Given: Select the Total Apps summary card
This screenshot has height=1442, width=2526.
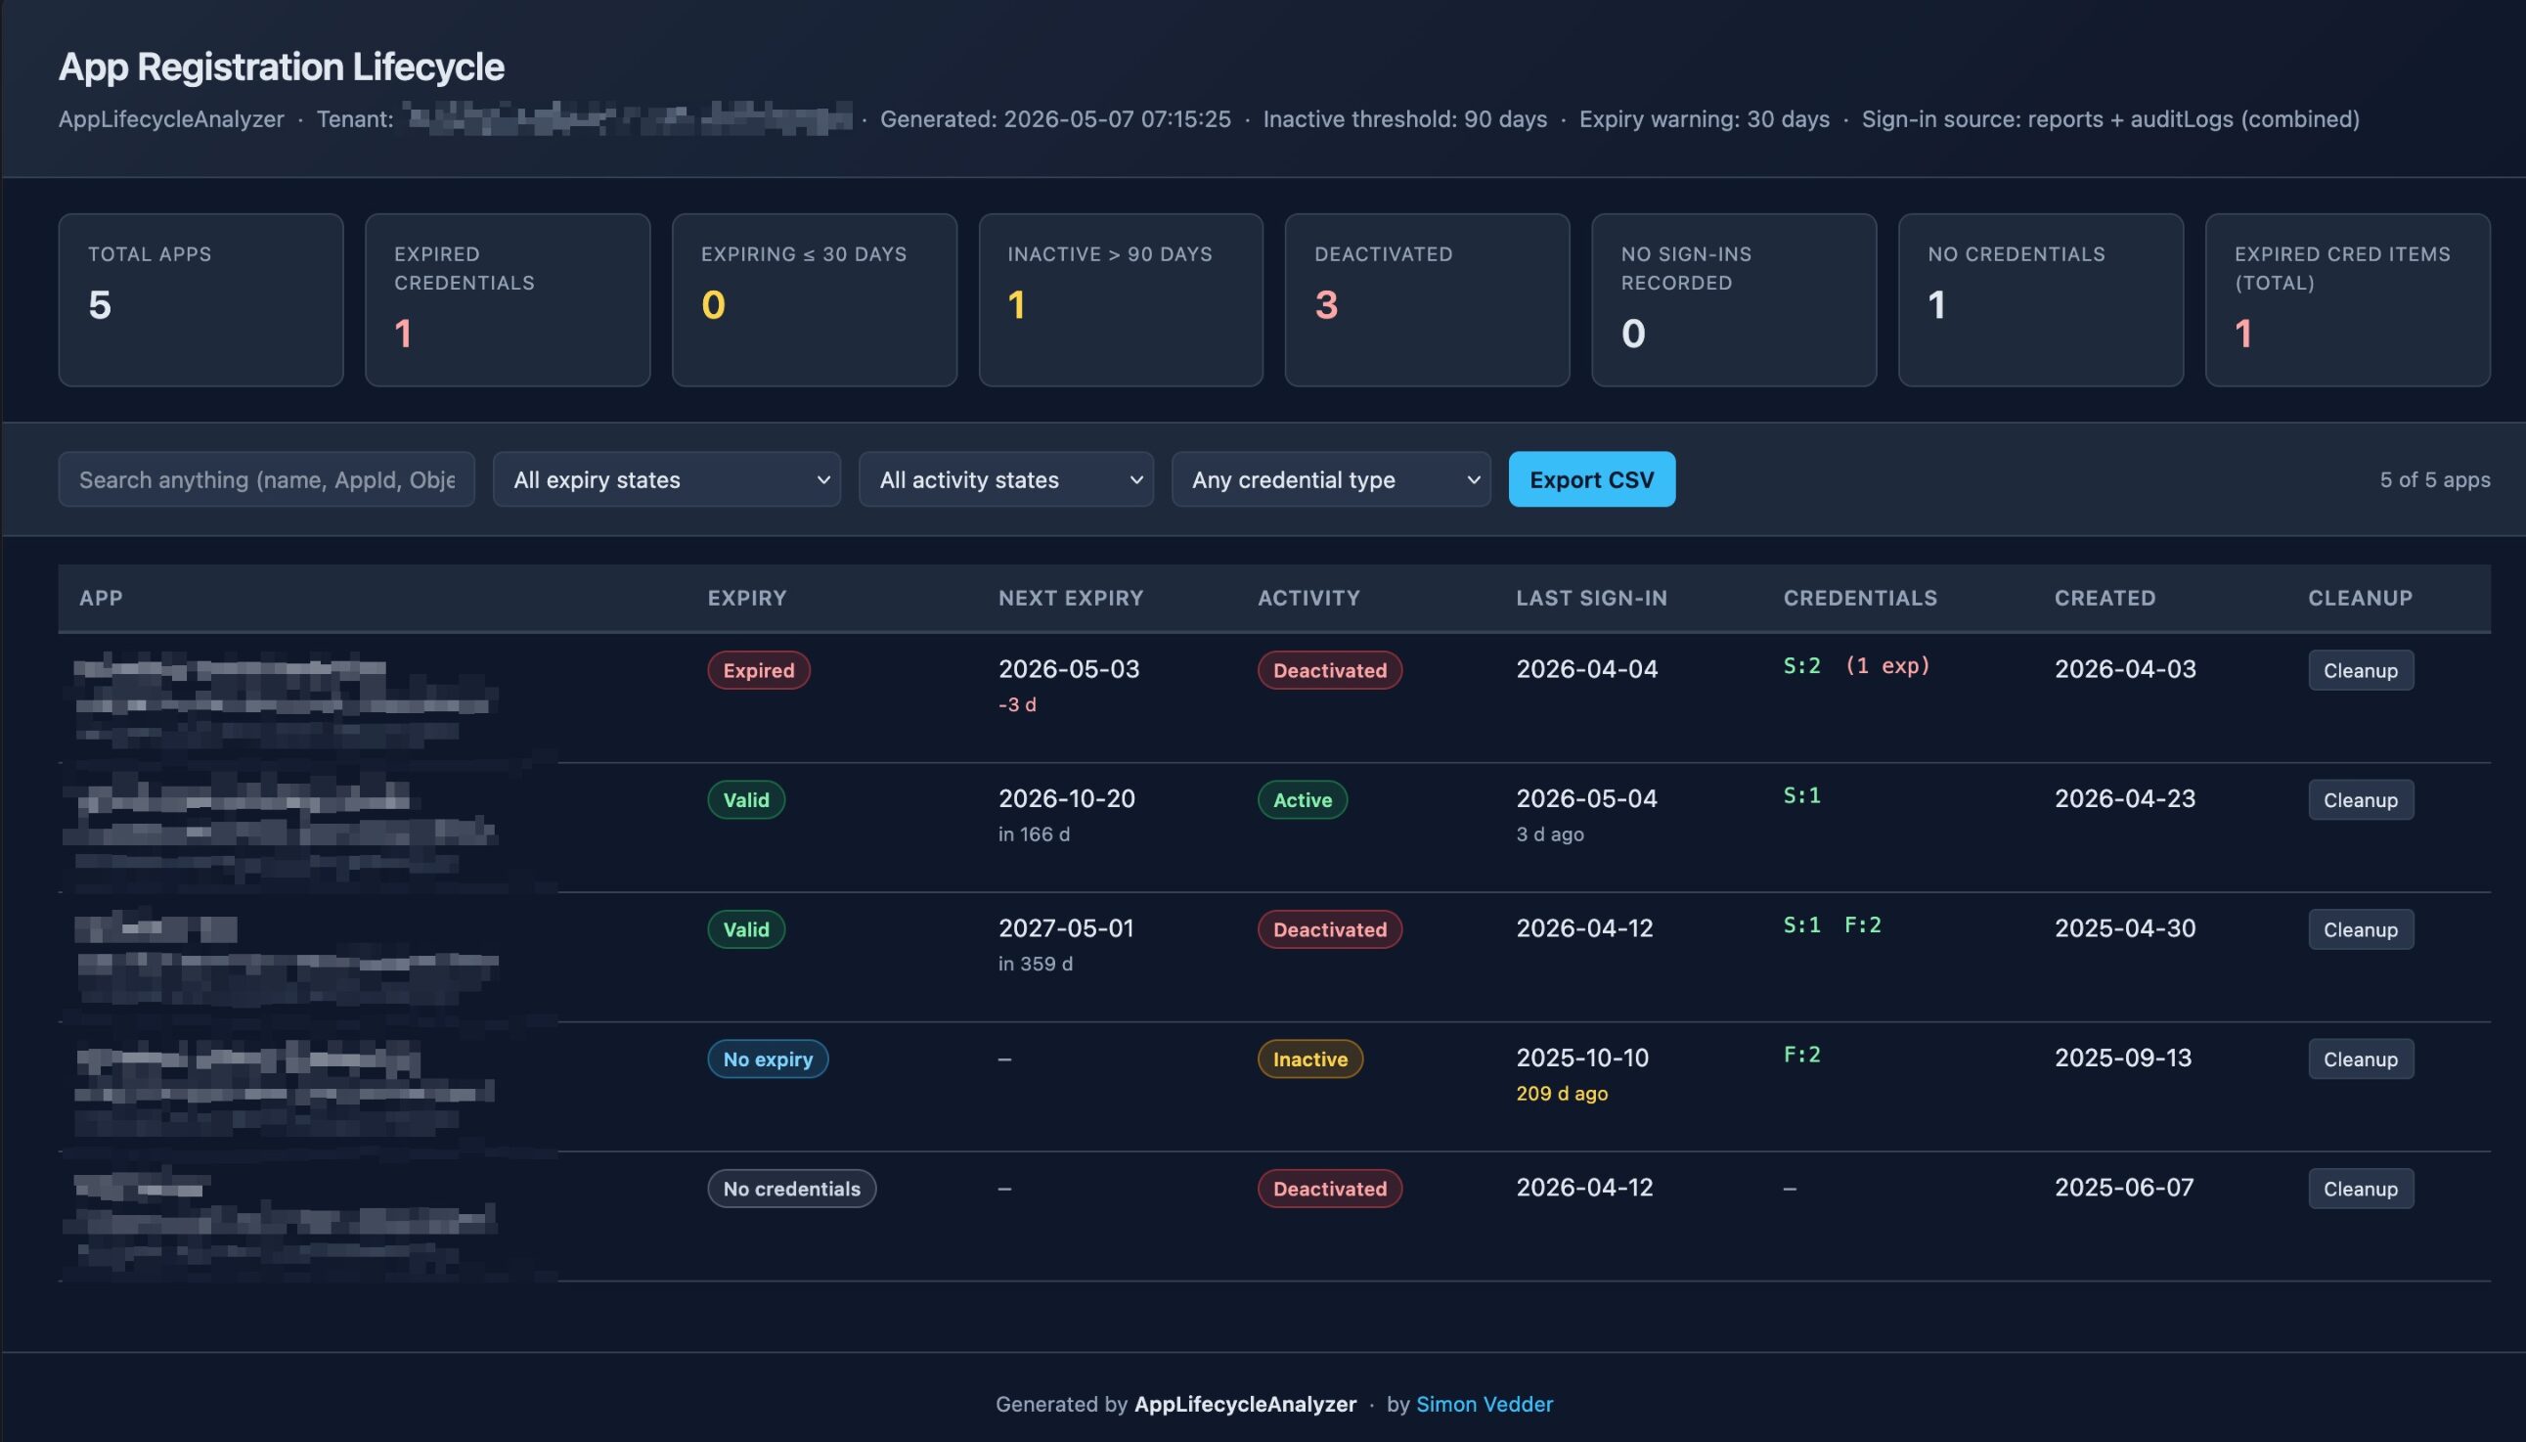Looking at the screenshot, I should (x=200, y=300).
